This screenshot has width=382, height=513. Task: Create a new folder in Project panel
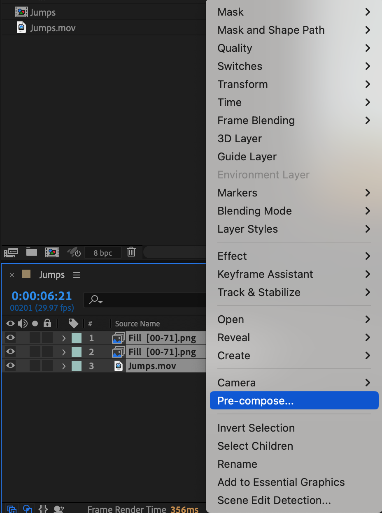[x=32, y=252]
